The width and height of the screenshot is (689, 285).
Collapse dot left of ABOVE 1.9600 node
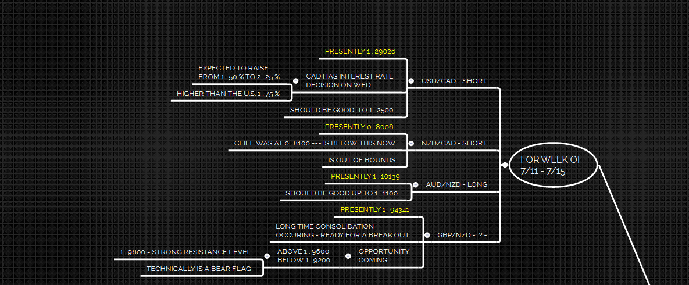point(267,256)
